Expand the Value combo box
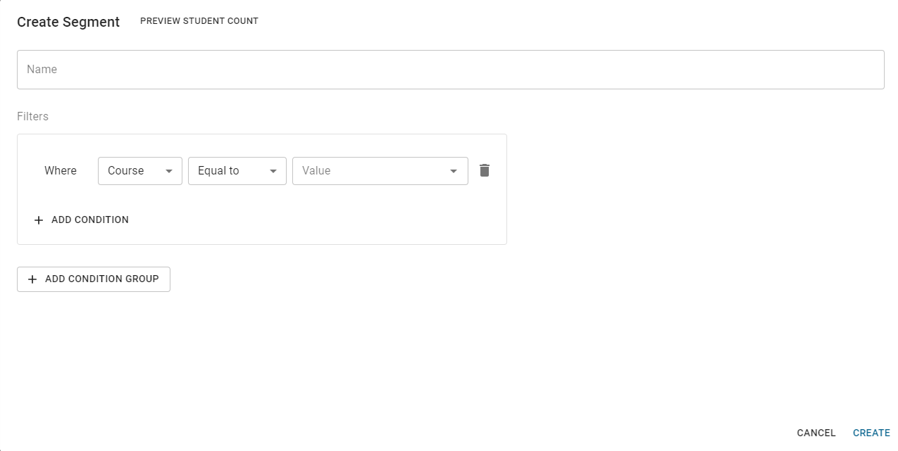Viewport: 898px width, 451px height. pos(380,171)
